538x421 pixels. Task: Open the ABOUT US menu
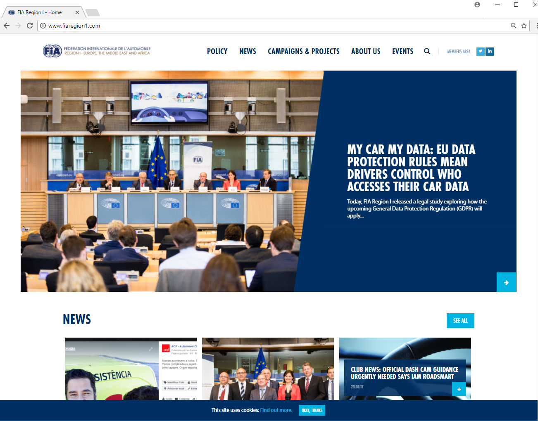click(366, 51)
